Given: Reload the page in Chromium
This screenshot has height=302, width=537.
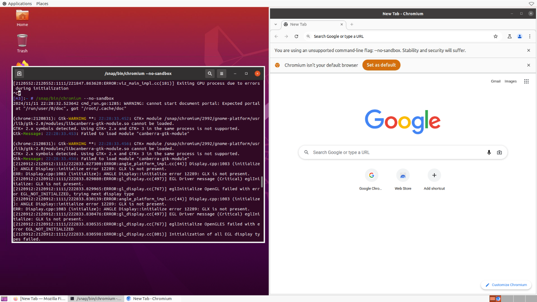Looking at the screenshot, I should pyautogui.click(x=297, y=36).
